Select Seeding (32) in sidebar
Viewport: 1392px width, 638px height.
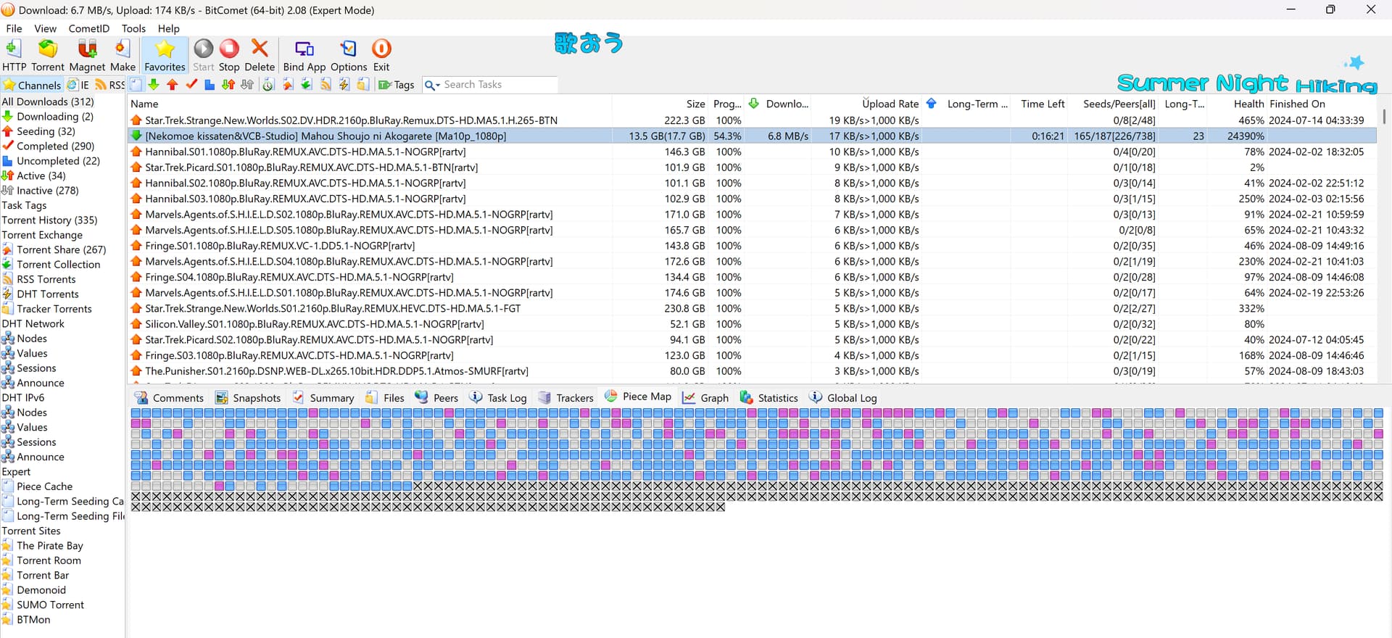pos(46,131)
